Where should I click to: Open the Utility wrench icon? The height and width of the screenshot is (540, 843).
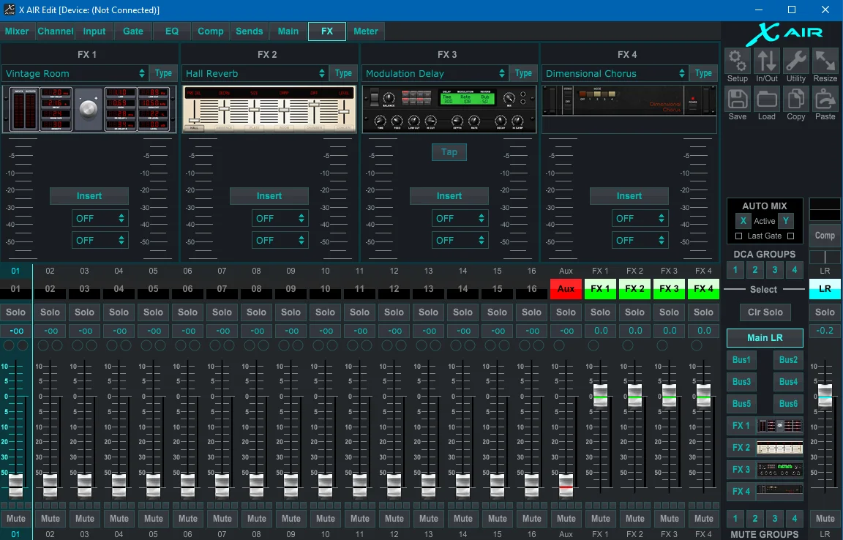pyautogui.click(x=796, y=61)
